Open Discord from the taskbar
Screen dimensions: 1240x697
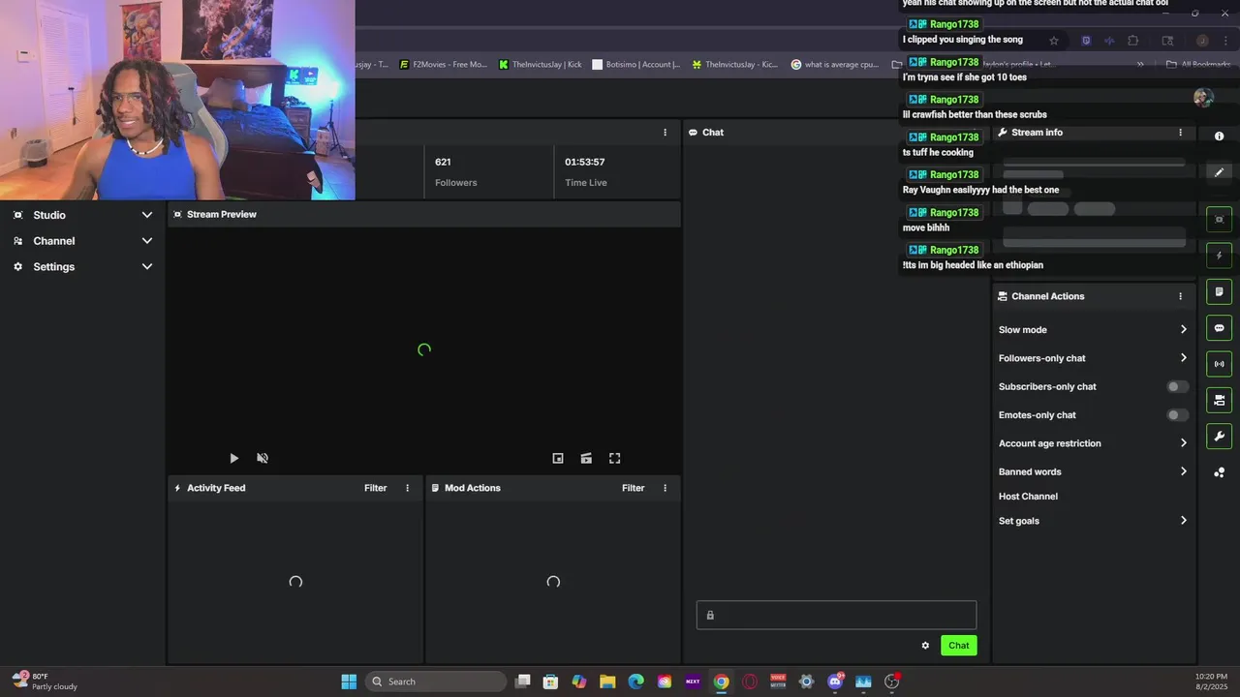[x=835, y=682]
